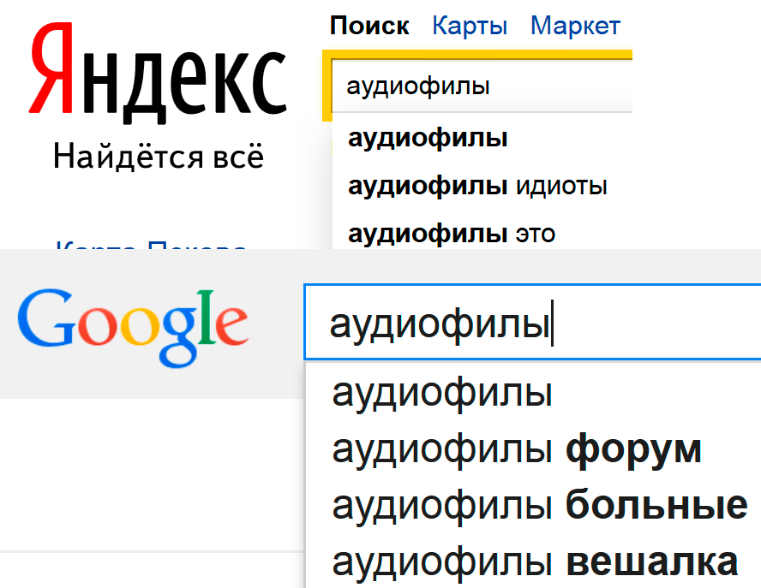Open the partially hidden link below the slogan
Viewport: 761px width, 588px height.
pyautogui.click(x=150, y=245)
